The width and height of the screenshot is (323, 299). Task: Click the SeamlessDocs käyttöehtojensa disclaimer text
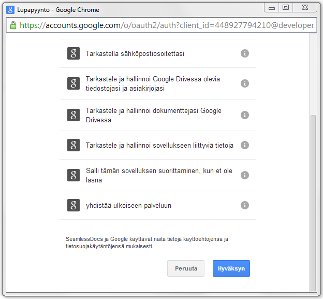[x=147, y=243]
